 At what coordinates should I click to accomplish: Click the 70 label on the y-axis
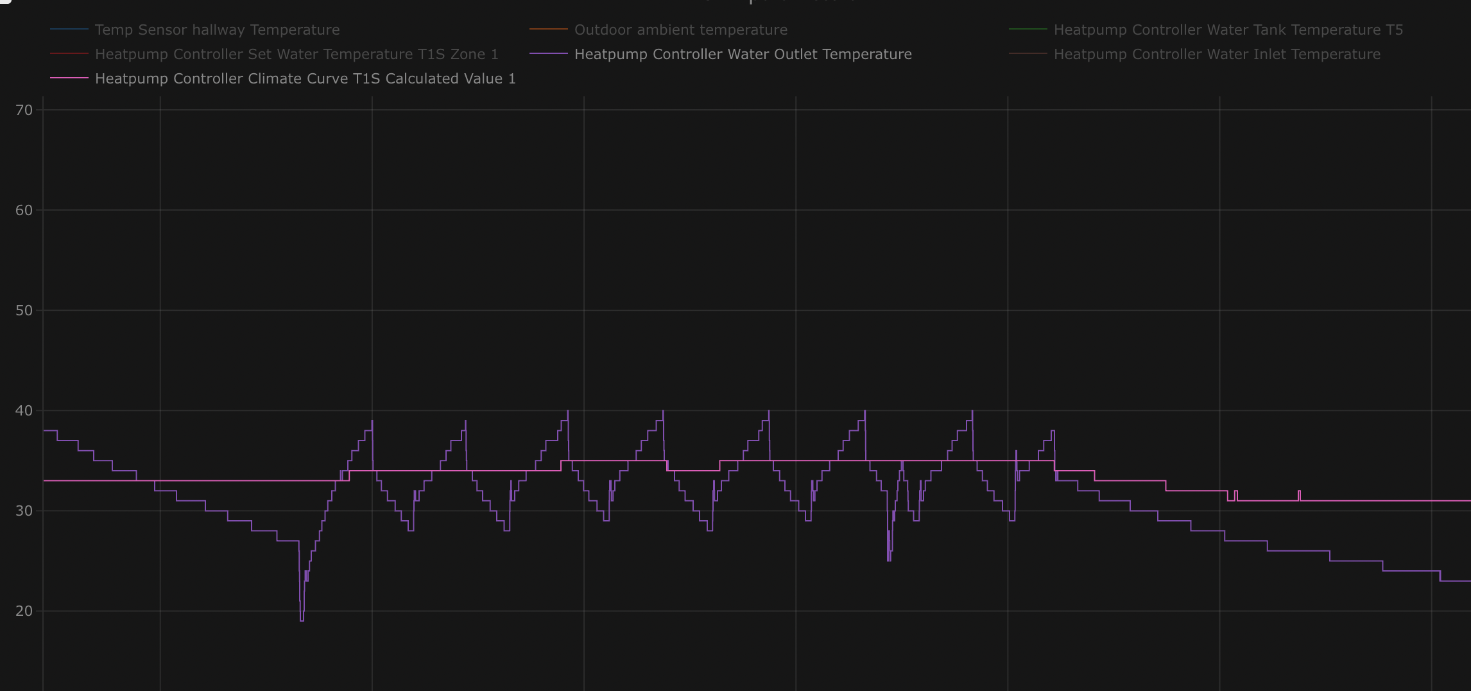tap(24, 110)
